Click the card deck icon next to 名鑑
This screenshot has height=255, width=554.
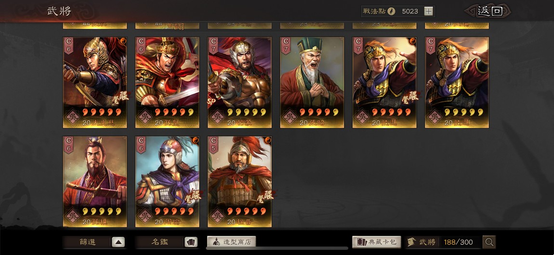tap(191, 242)
